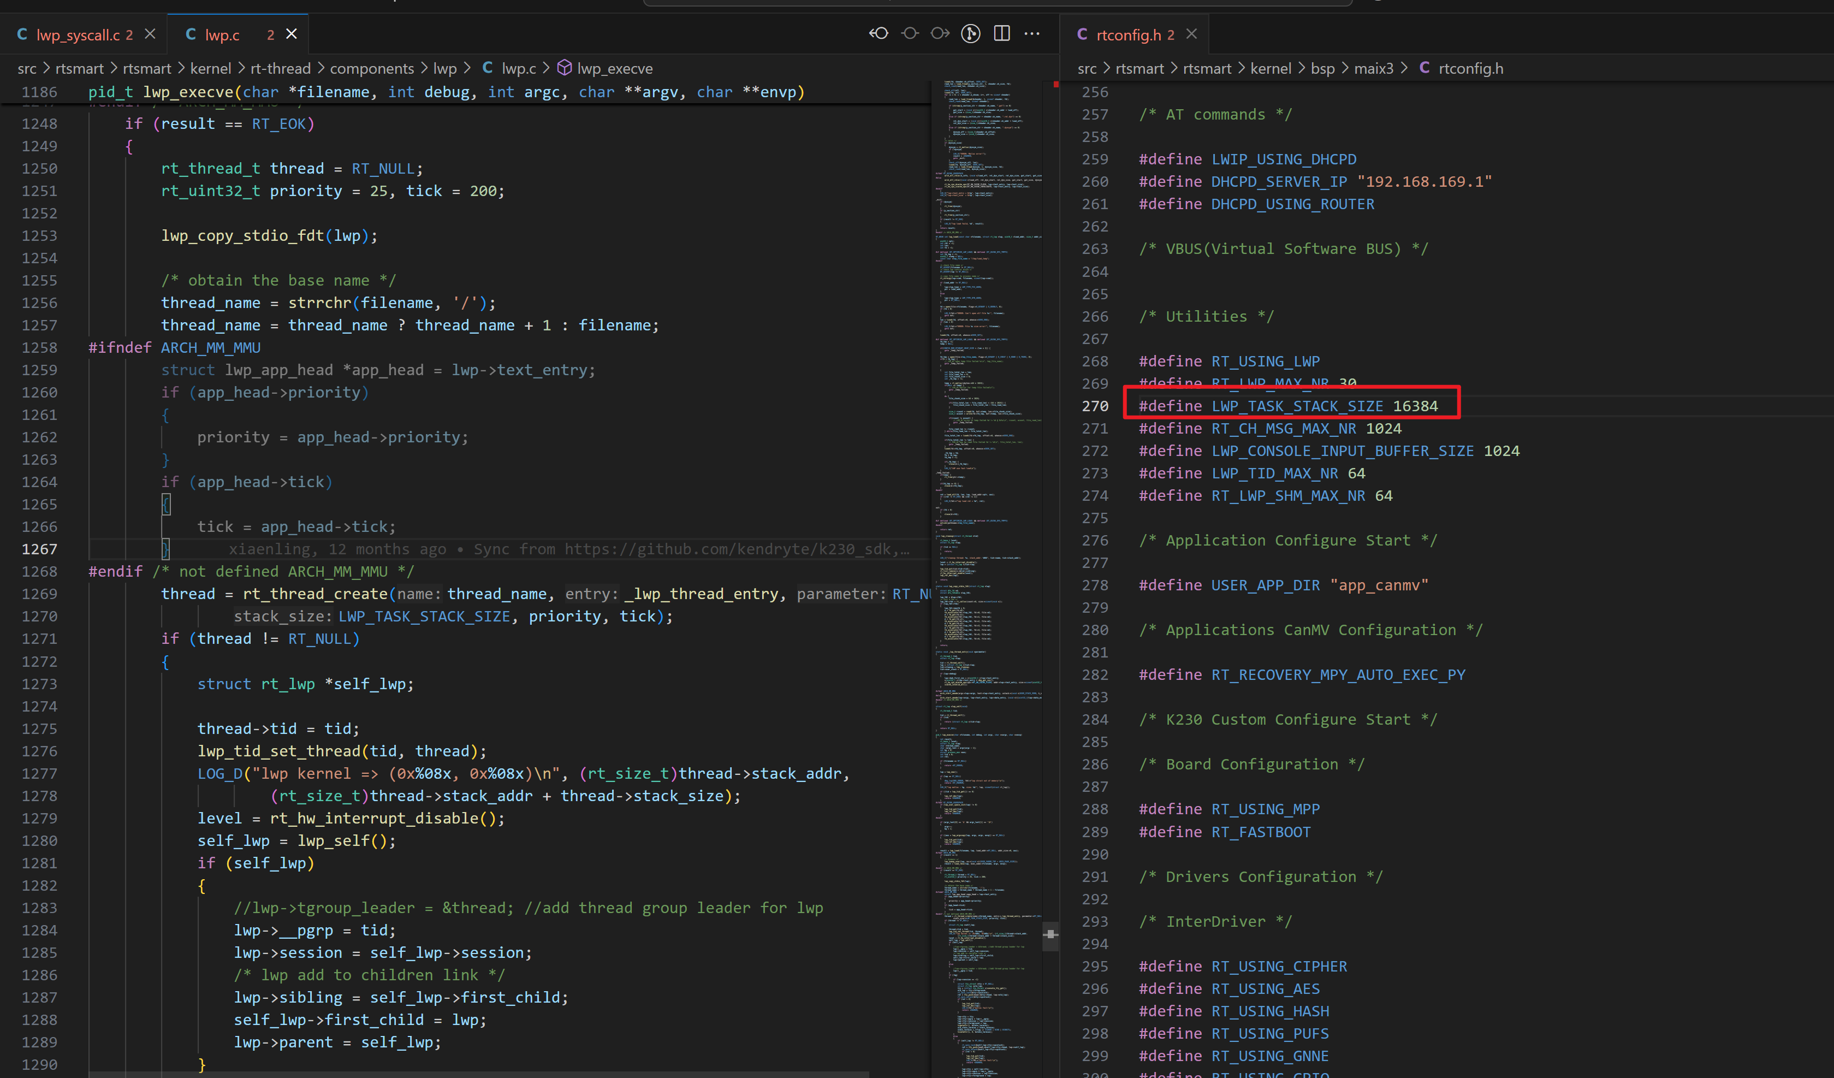1834x1078 pixels.
Task: Click LWP_TASK_STACK_SIZE argument in lwp.c
Action: (x=424, y=617)
